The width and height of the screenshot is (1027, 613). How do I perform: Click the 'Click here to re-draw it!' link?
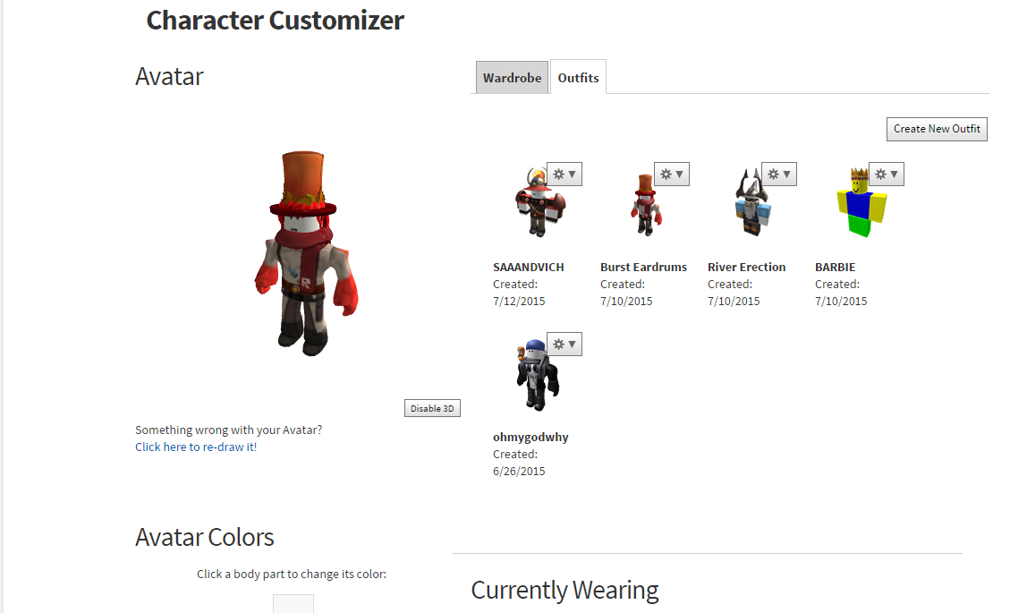click(196, 447)
